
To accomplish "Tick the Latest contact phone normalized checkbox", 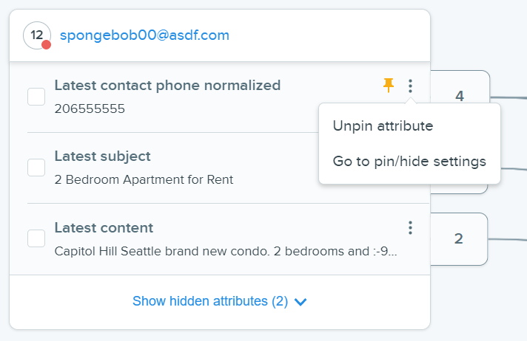I will pos(36,97).
